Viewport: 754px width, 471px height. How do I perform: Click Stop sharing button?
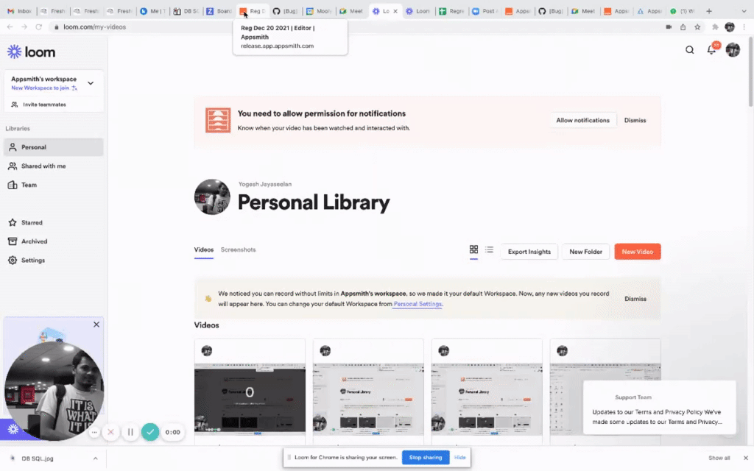426,457
